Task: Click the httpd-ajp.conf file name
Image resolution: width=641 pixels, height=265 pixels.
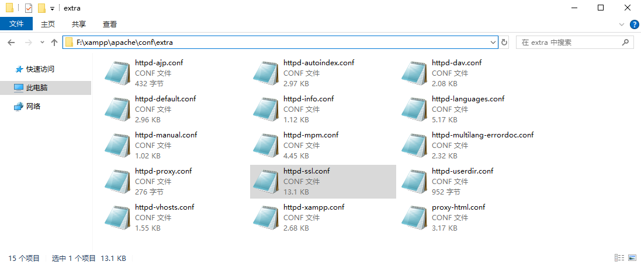Action: click(159, 63)
